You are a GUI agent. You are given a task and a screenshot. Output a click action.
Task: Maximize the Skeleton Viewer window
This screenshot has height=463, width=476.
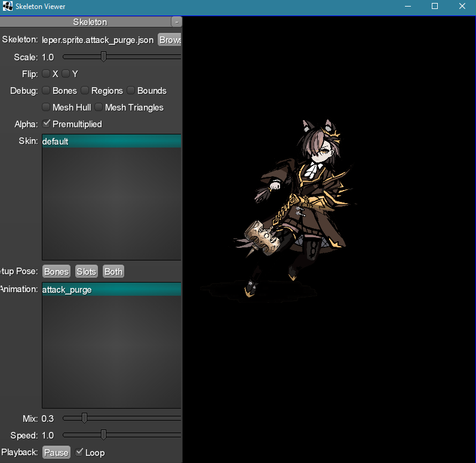[435, 7]
